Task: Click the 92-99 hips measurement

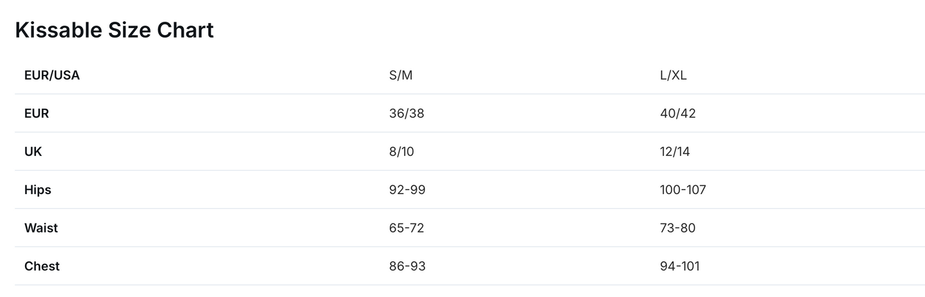Action: [407, 190]
